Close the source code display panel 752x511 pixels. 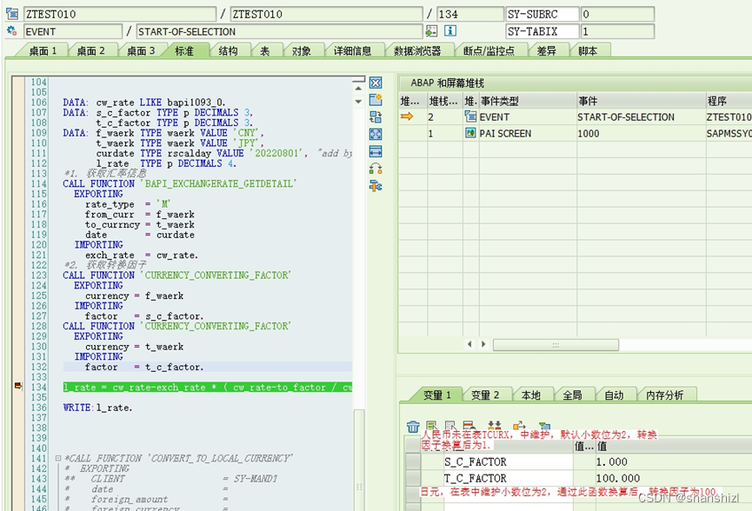375,82
